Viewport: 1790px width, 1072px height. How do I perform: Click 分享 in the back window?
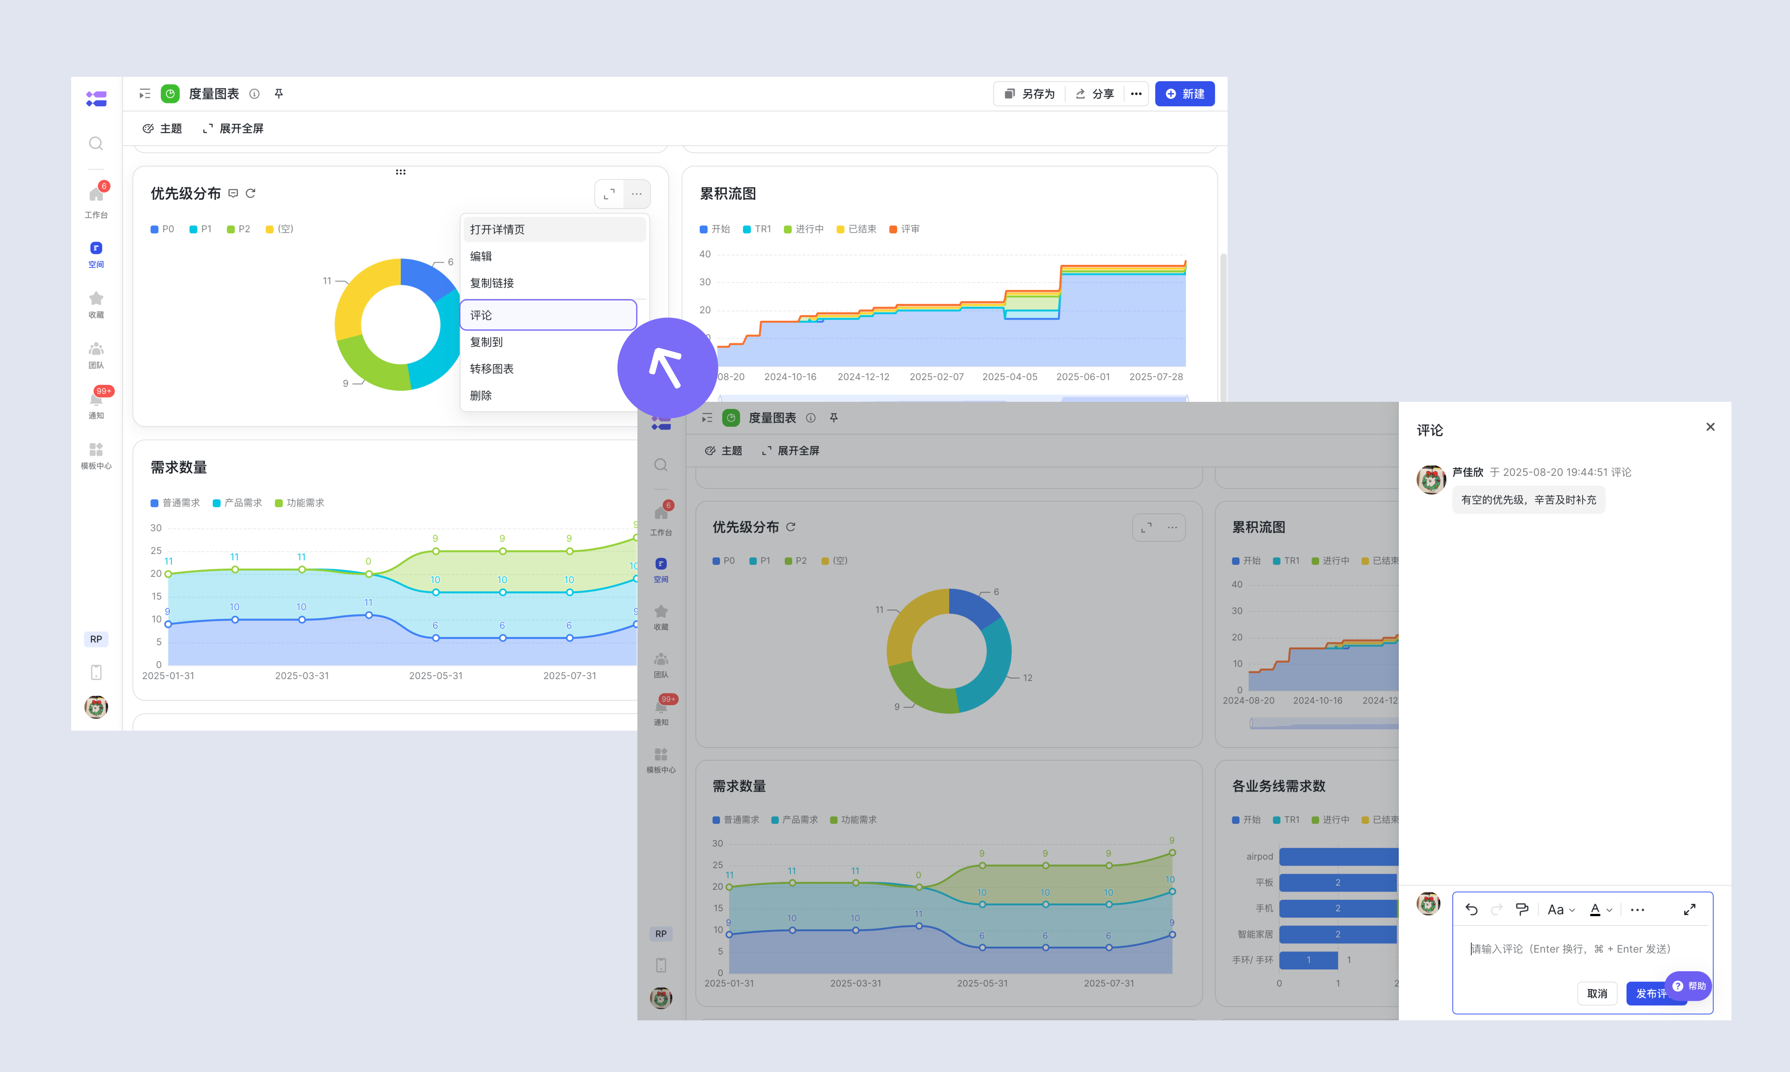click(1095, 94)
